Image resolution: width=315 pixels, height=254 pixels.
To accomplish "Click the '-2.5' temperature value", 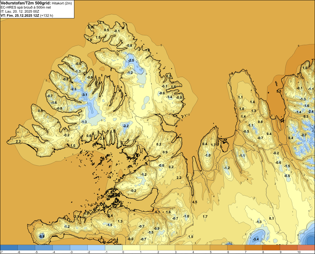I will click(131, 60).
